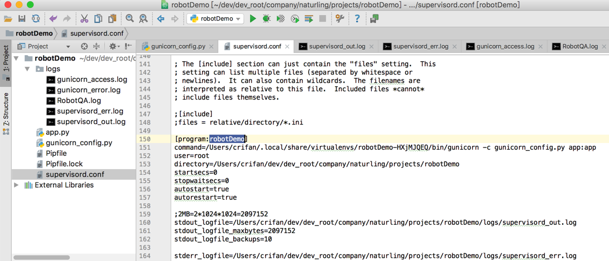This screenshot has height=261, width=609.
Task: Close the supervisord.conf tab
Action: click(x=287, y=47)
